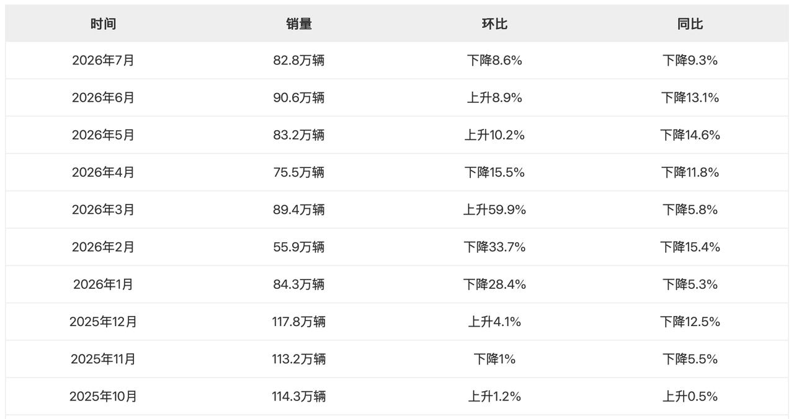This screenshot has width=794, height=419.
Task: Click the 90.6万辆 sales cell
Action: (x=298, y=97)
